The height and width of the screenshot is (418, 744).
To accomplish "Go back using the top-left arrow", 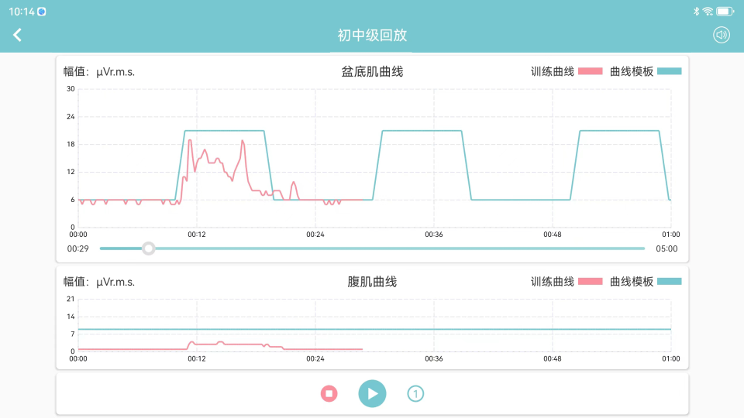I will [17, 35].
